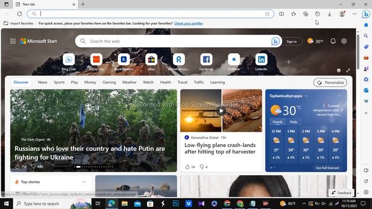372x209 pixels.
Task: Click Bing icon inside web search box
Action: 275,41
